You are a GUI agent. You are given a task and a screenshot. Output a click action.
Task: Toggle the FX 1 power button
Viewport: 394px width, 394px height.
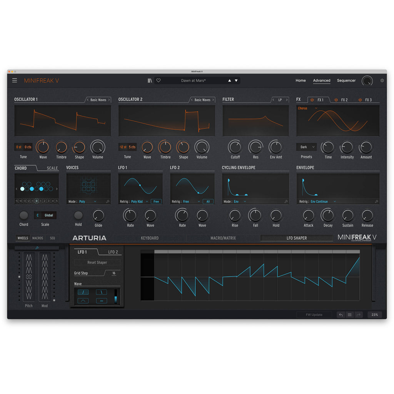pyautogui.click(x=312, y=100)
